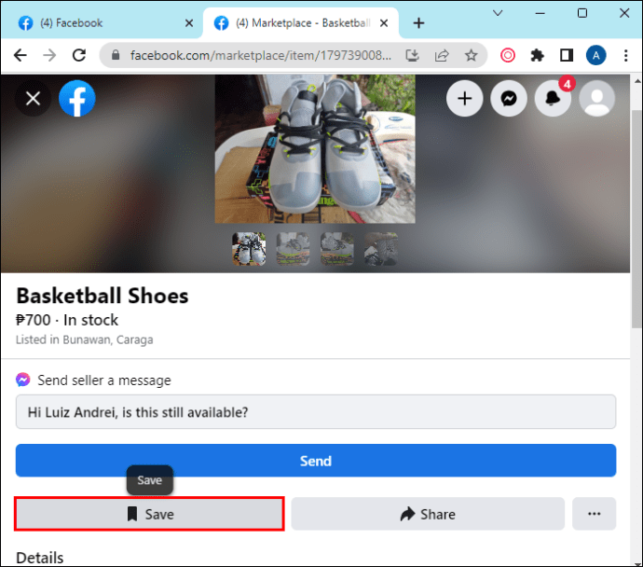This screenshot has height=567, width=643.
Task: Open the red circular extension icon
Action: (x=508, y=55)
